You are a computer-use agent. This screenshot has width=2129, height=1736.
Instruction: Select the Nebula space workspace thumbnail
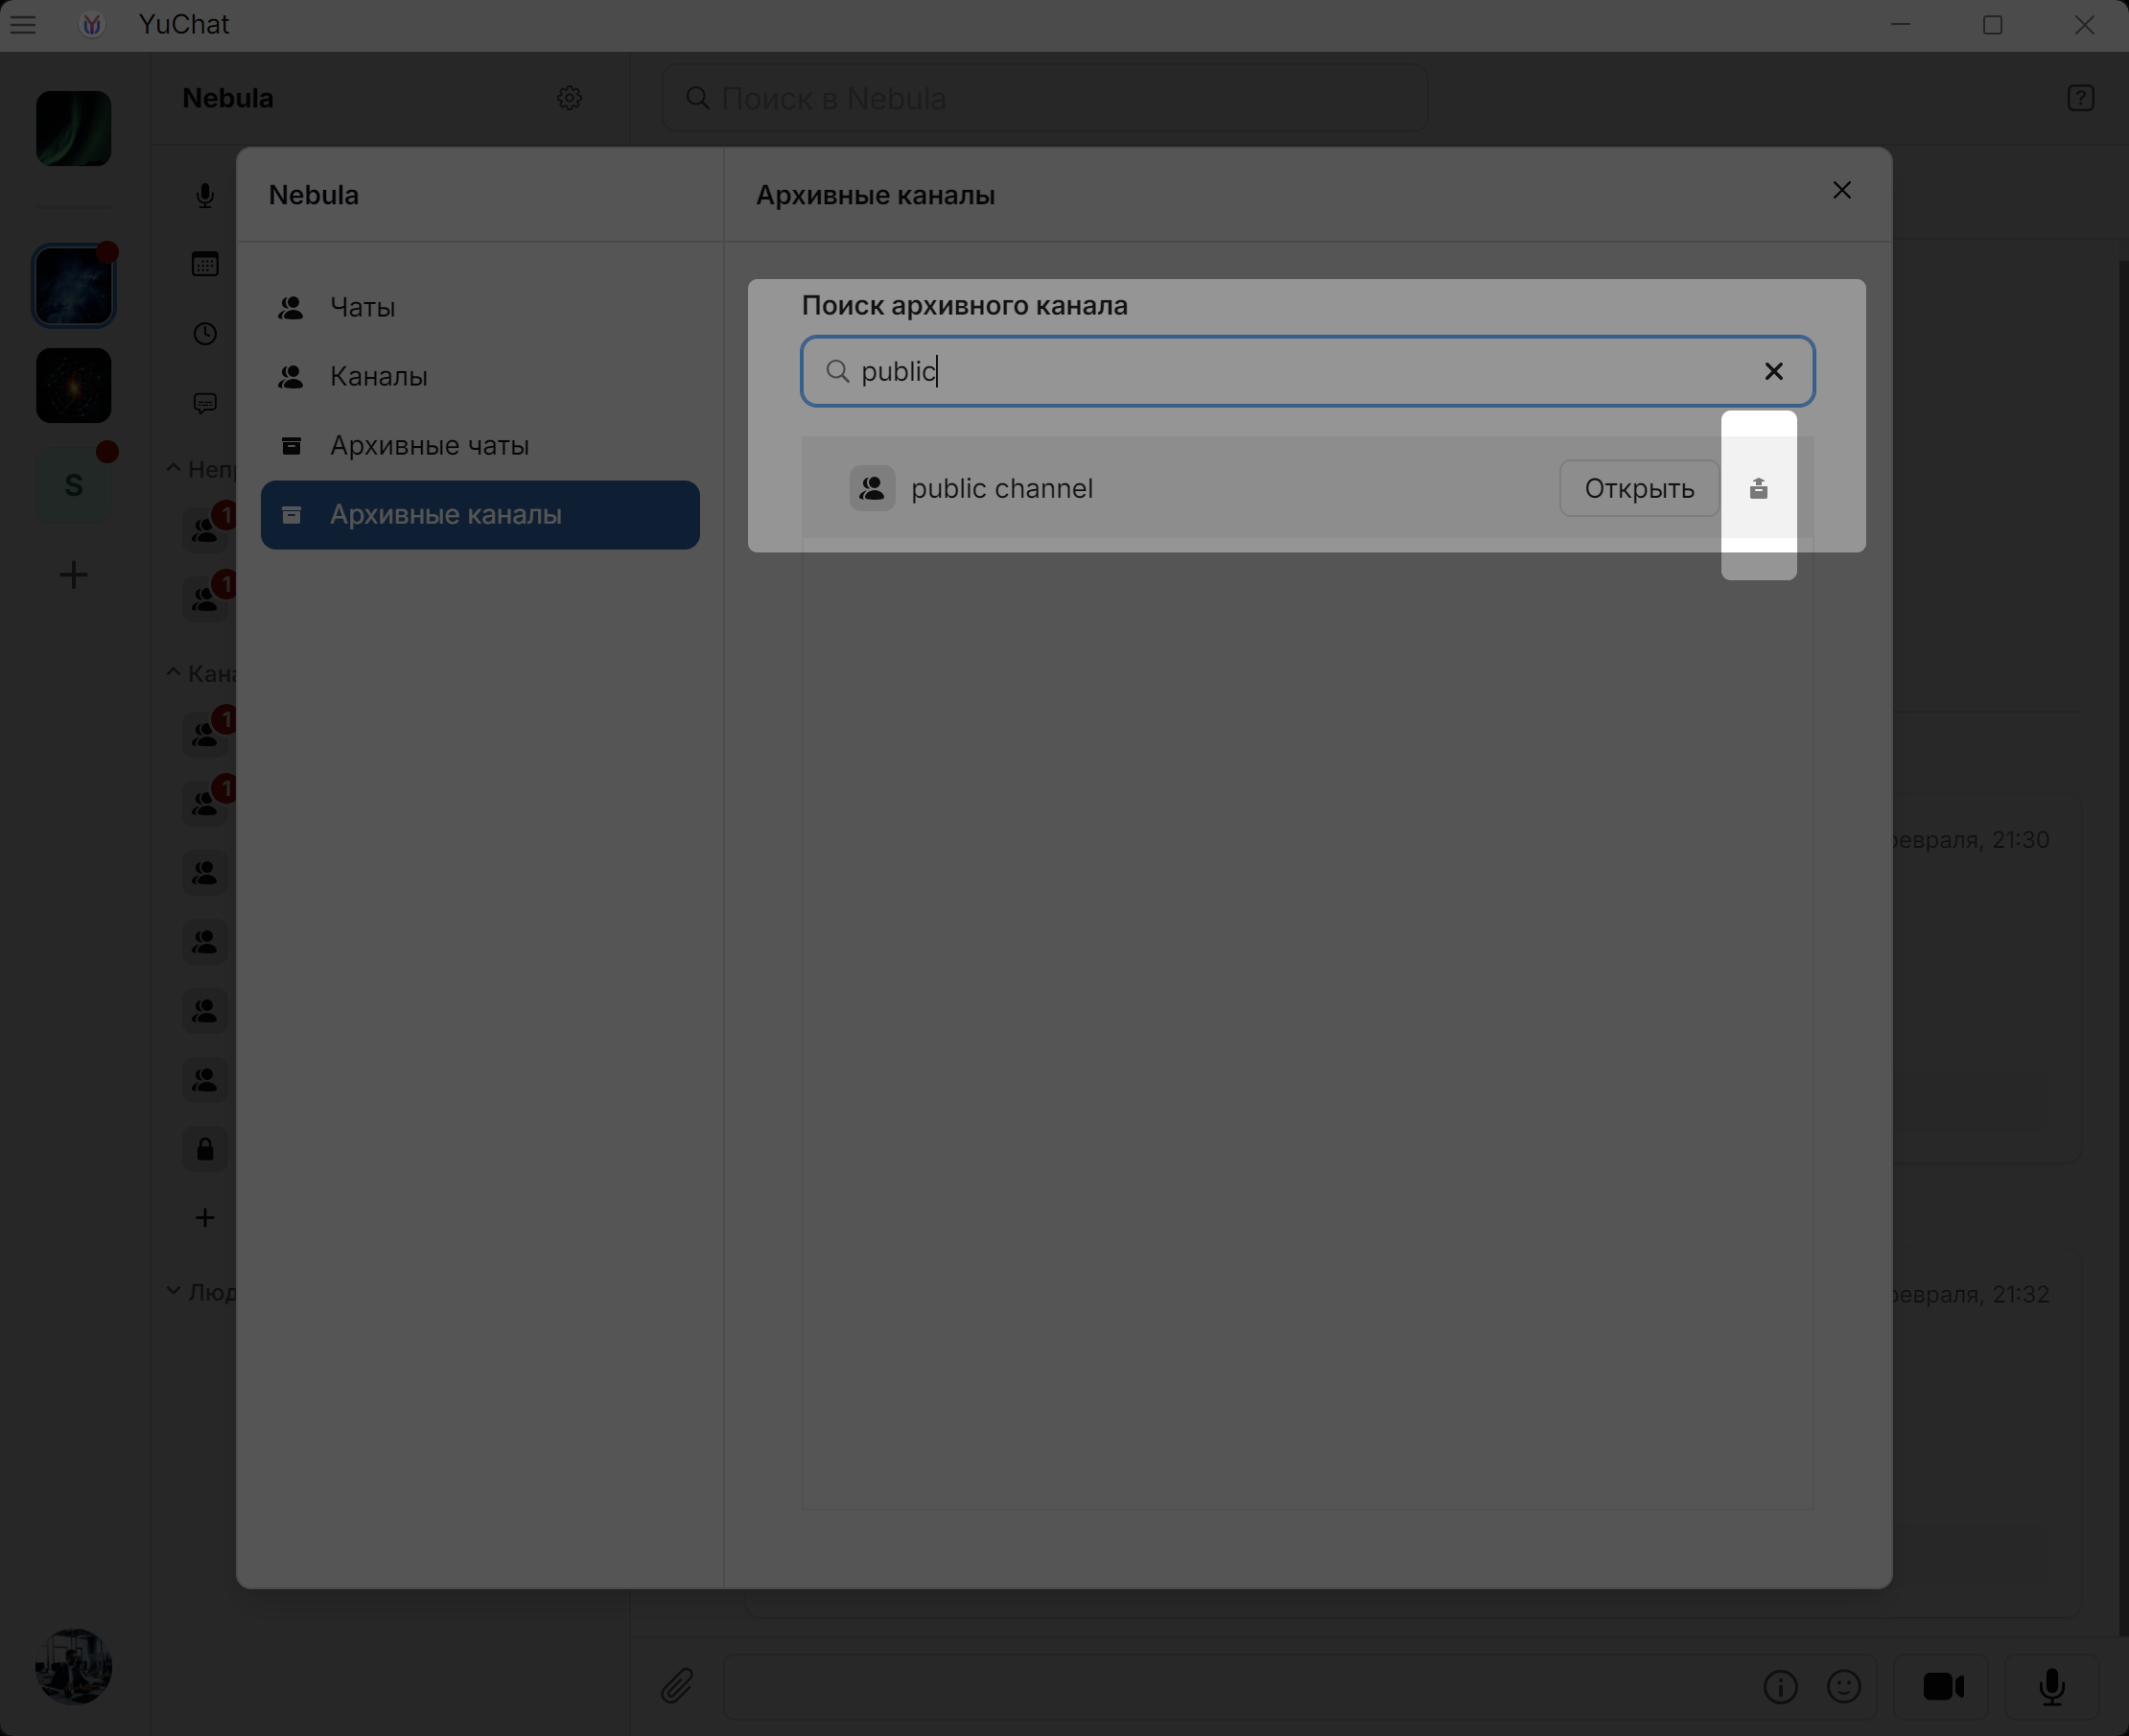pos(74,287)
